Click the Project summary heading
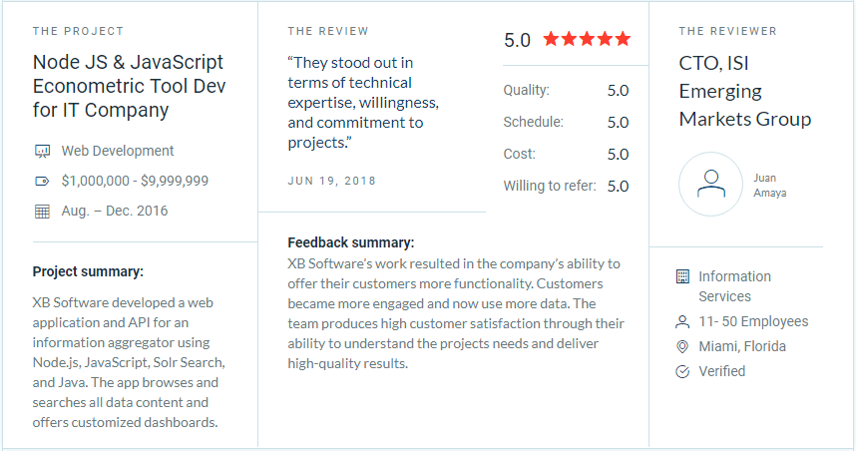The height and width of the screenshot is (451, 856). (x=88, y=272)
